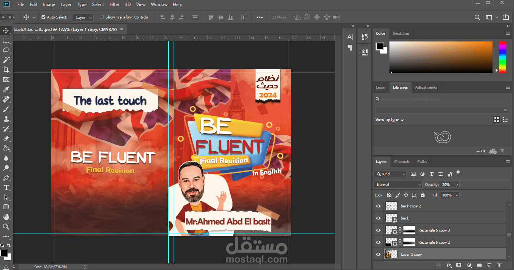Click the delete layer trash icon
Viewport: 514px width, 270px height.
(x=500, y=265)
